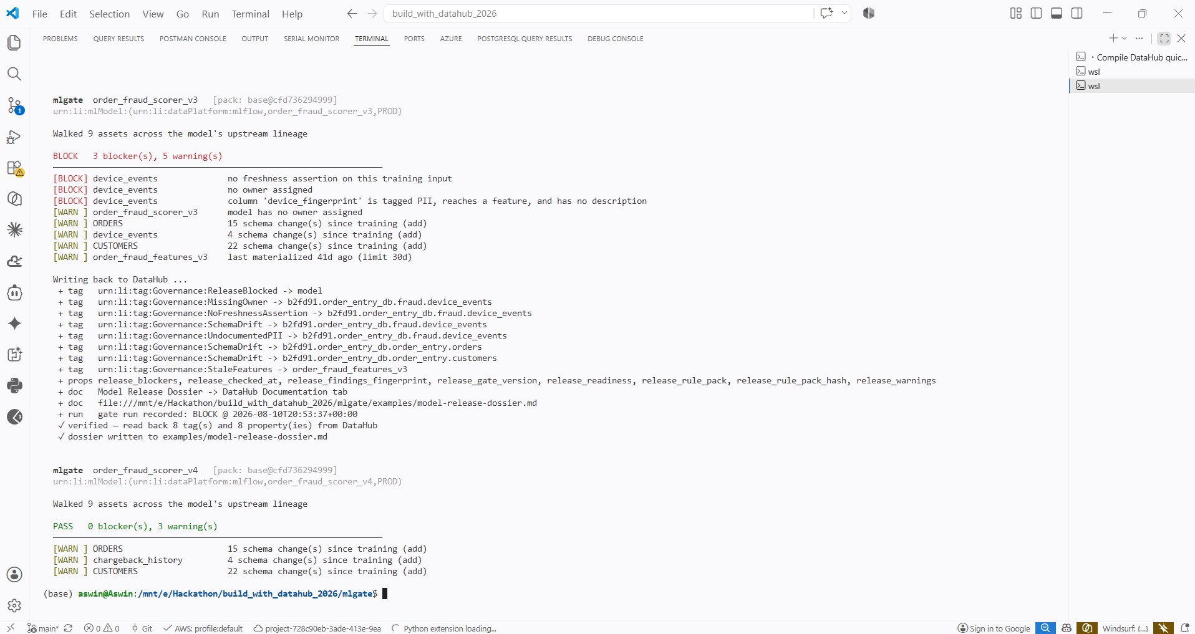Open the errors and warnings count
This screenshot has height=634, width=1195.
pyautogui.click(x=102, y=628)
